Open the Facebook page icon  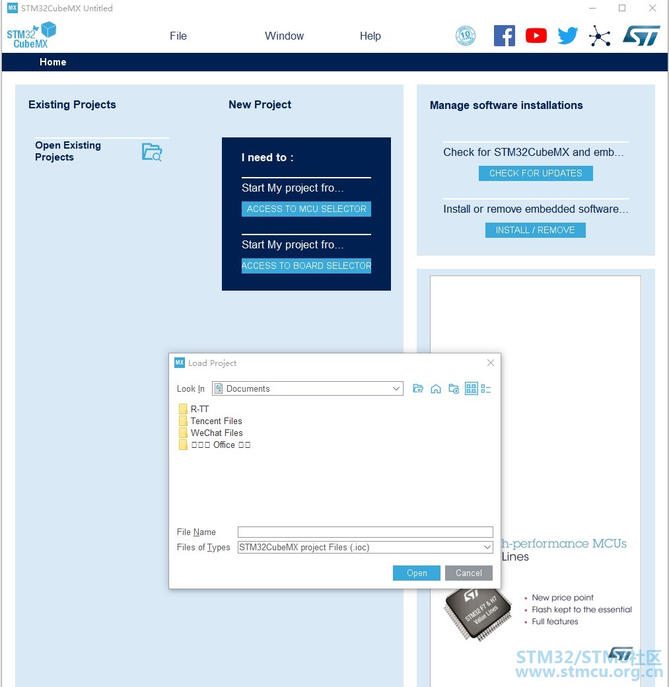505,36
